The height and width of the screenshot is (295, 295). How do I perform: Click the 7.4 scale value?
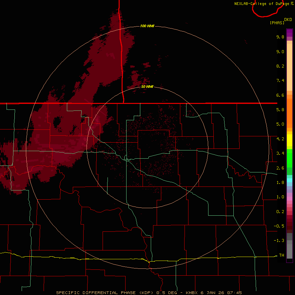click(x=280, y=81)
